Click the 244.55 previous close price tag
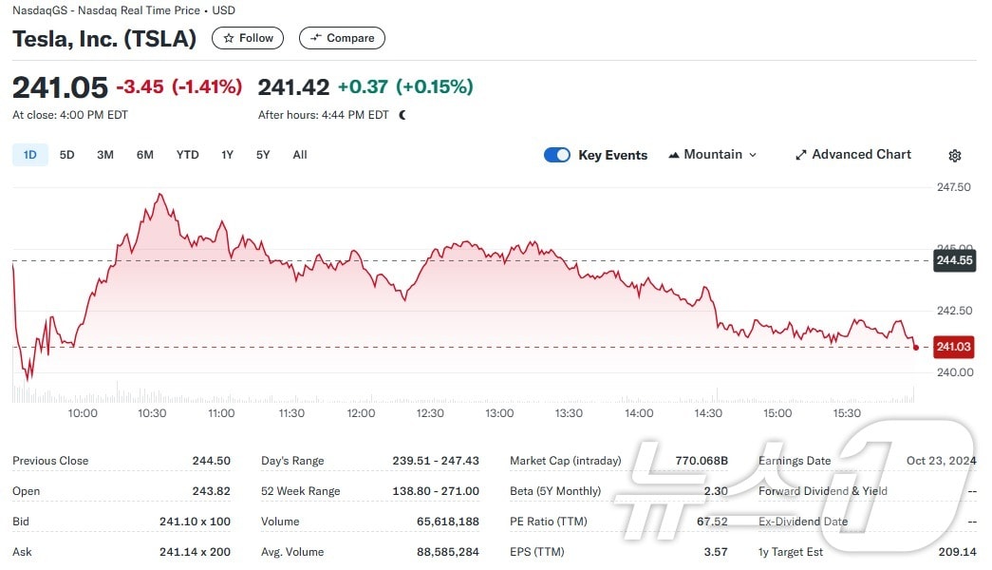Viewport: 992px width, 570px height. pos(954,260)
